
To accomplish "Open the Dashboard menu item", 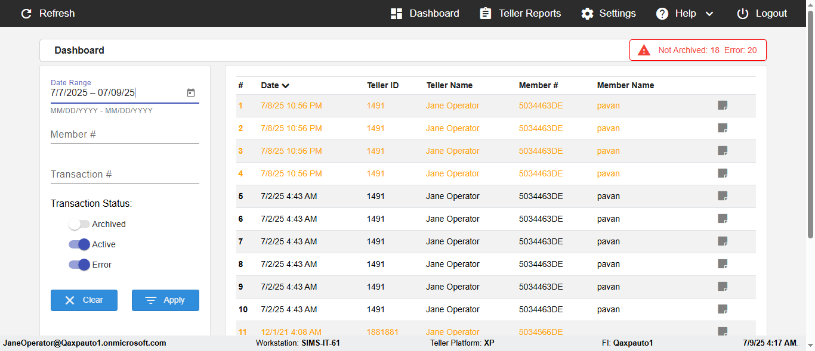I will pos(425,13).
